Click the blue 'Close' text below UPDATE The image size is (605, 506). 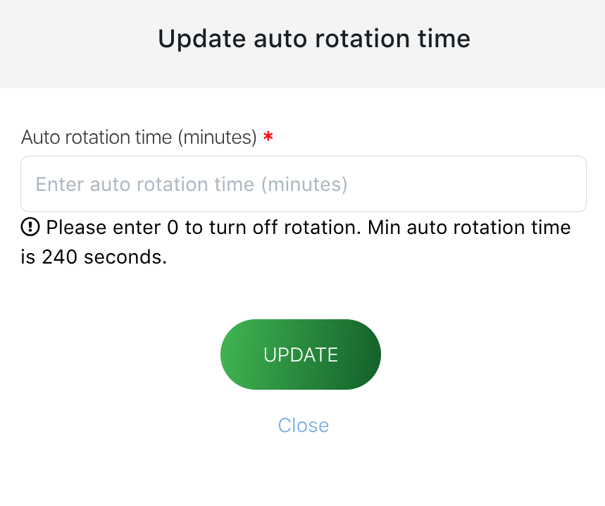click(304, 426)
